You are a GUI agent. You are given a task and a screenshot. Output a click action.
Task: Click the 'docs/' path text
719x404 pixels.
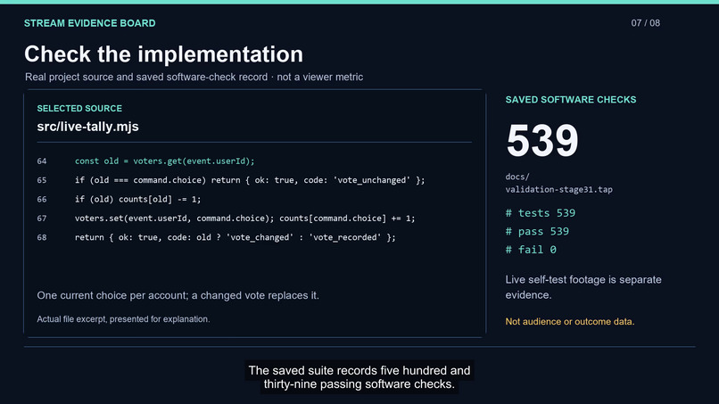(x=517, y=177)
